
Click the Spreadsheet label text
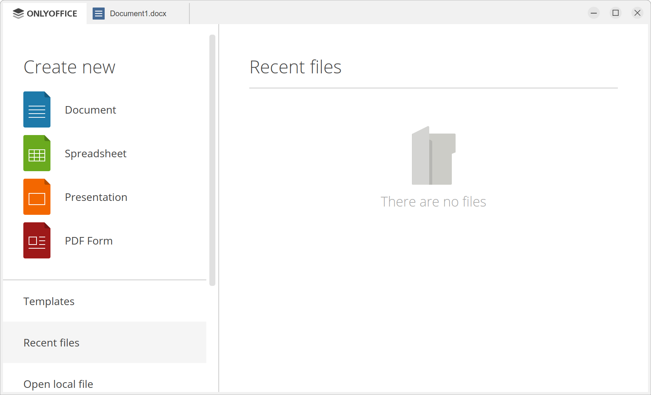point(96,153)
